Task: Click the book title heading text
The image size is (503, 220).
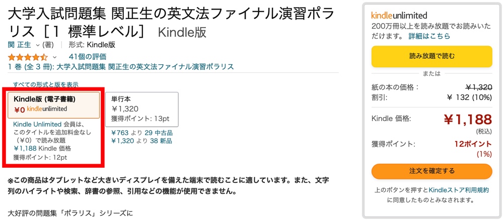Action: 171,23
